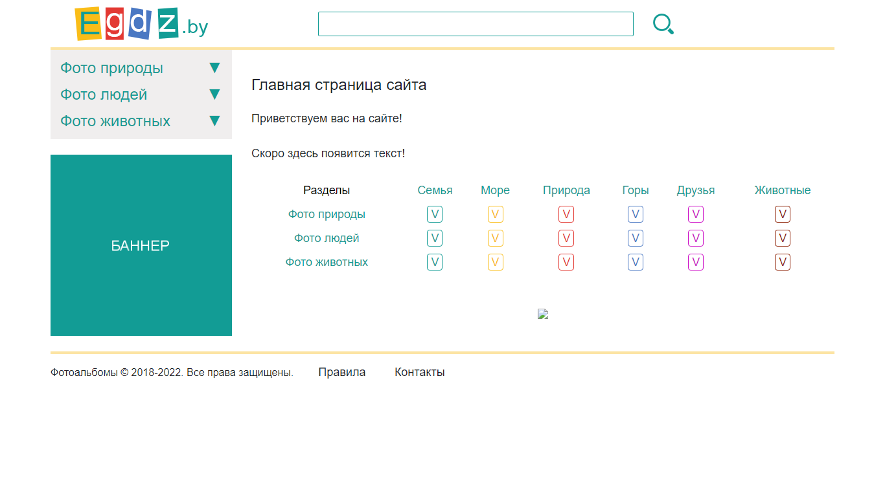
Task: Click the broken image placeholder below the table
Action: (543, 314)
